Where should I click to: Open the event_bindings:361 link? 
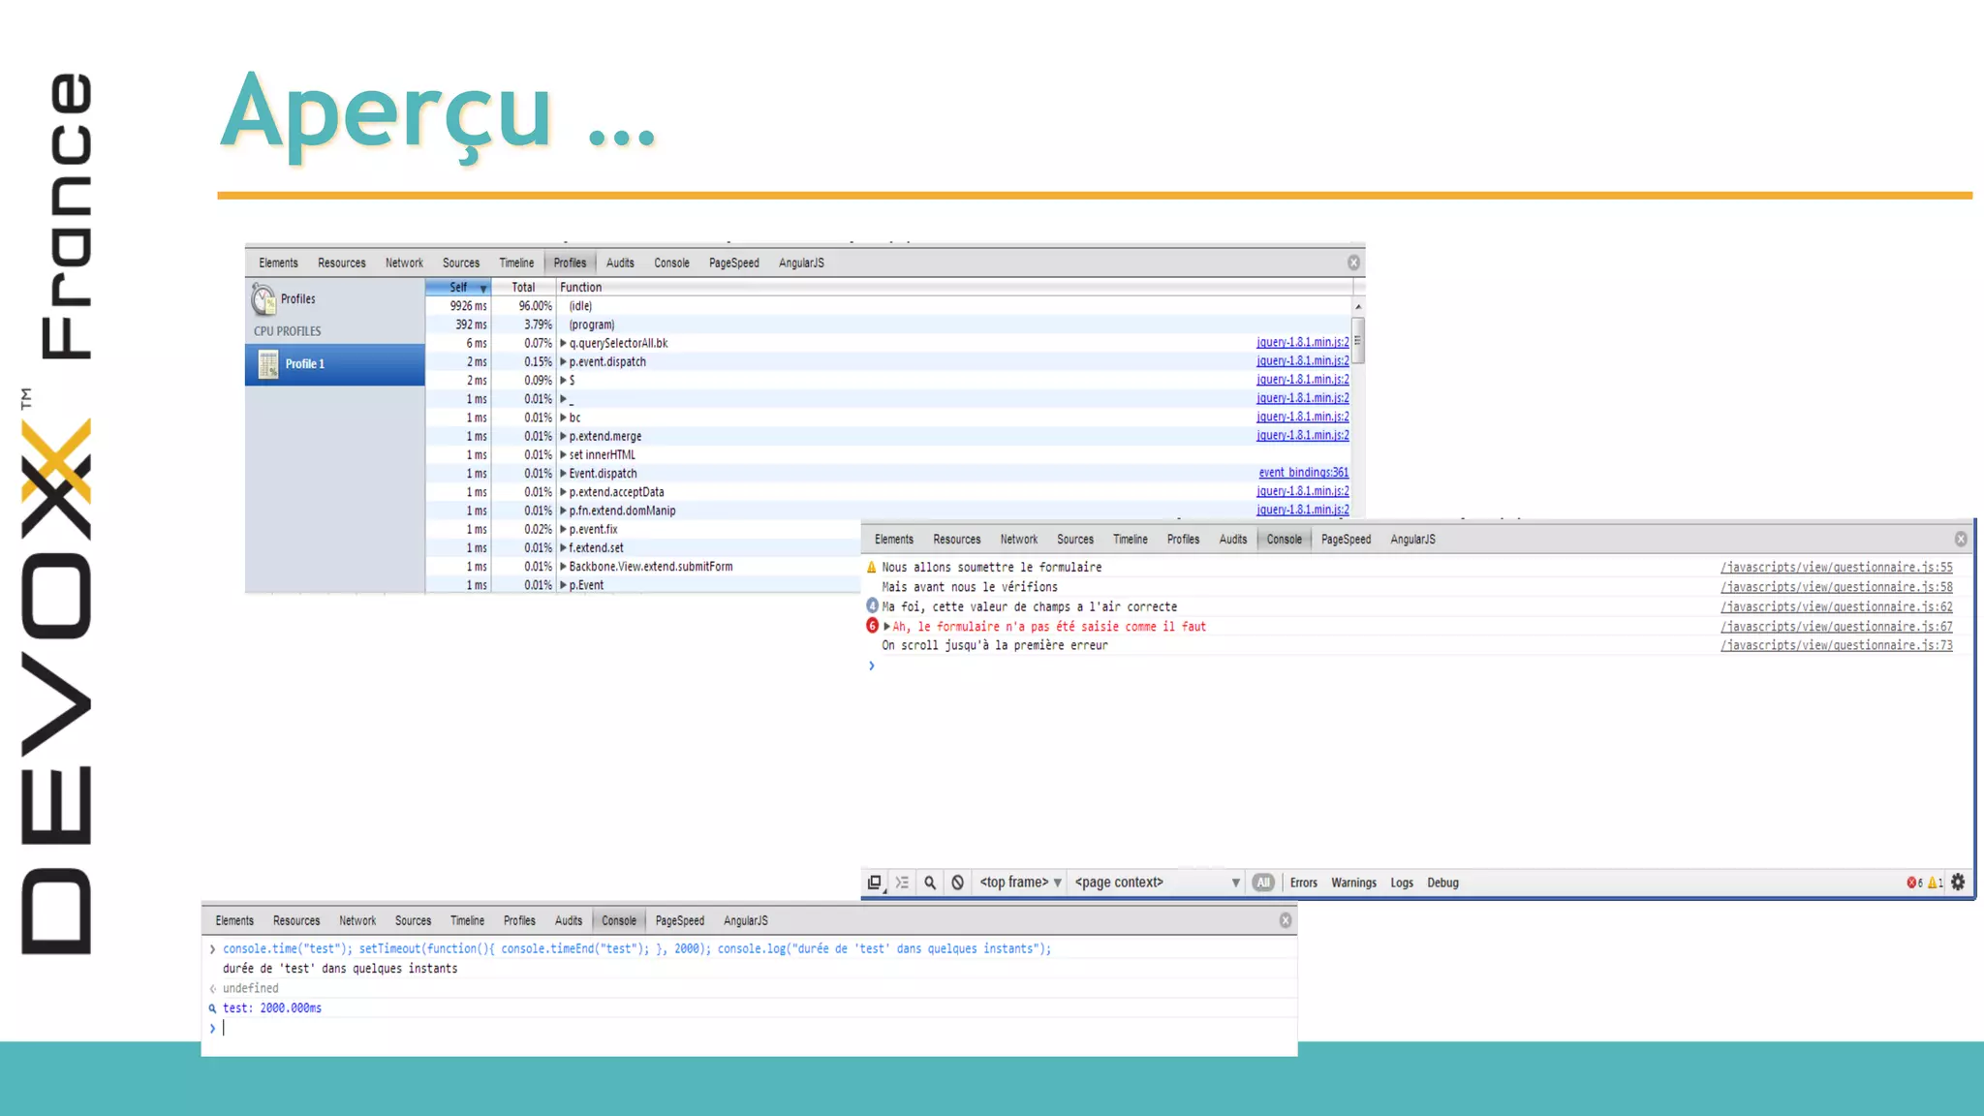coord(1303,473)
